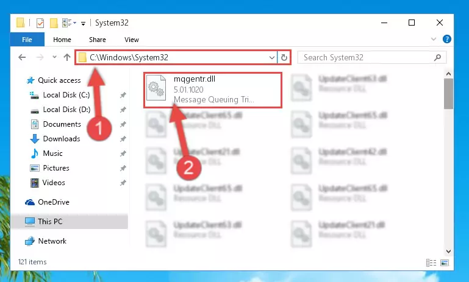469x282 pixels.
Task: Click the New folder quick access icon
Action: (54, 23)
